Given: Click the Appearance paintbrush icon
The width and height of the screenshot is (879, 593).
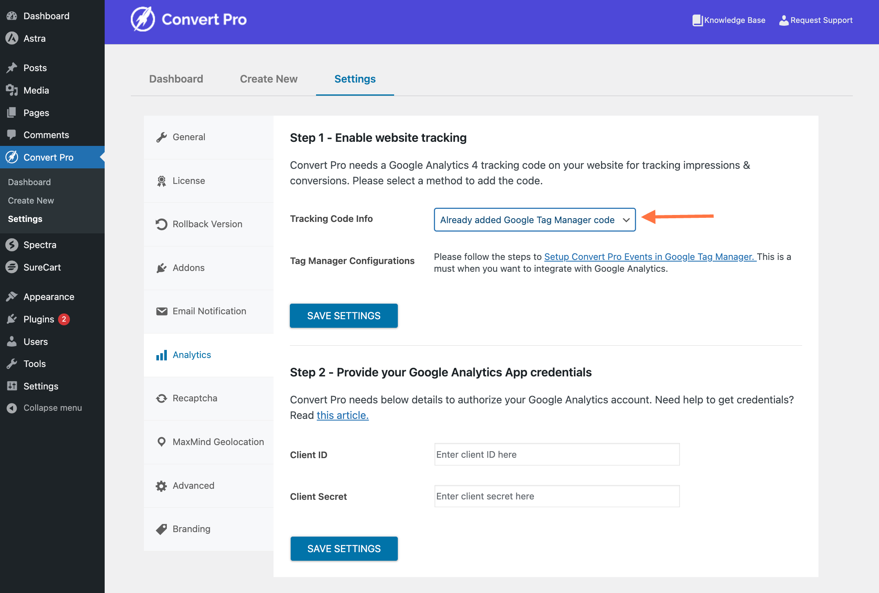Looking at the screenshot, I should pos(12,297).
